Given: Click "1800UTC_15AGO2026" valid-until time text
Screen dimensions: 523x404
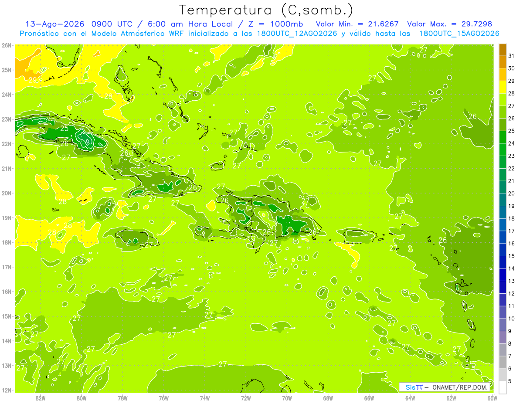Looking at the screenshot, I should click(459, 34).
